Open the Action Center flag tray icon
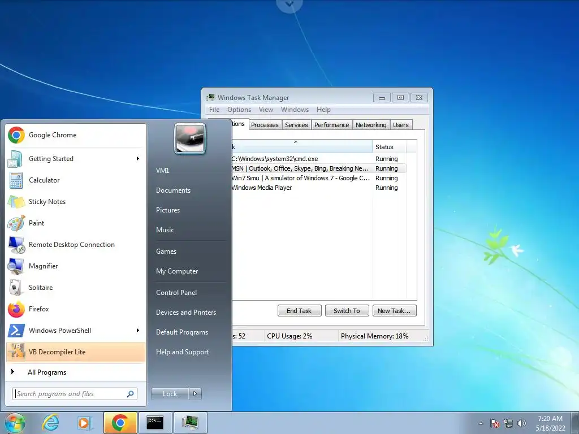Image resolution: width=579 pixels, height=434 pixels. click(x=495, y=424)
